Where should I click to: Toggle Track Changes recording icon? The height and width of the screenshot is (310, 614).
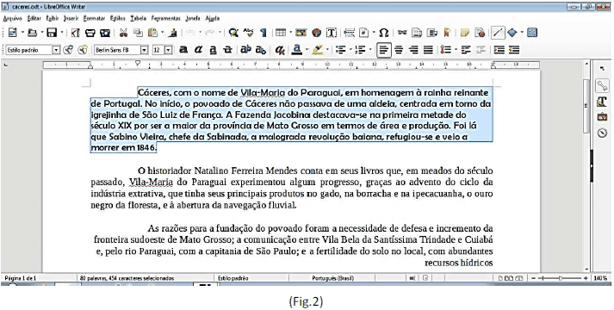coord(480,33)
